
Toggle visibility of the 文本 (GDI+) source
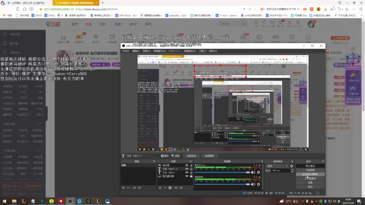(187, 173)
